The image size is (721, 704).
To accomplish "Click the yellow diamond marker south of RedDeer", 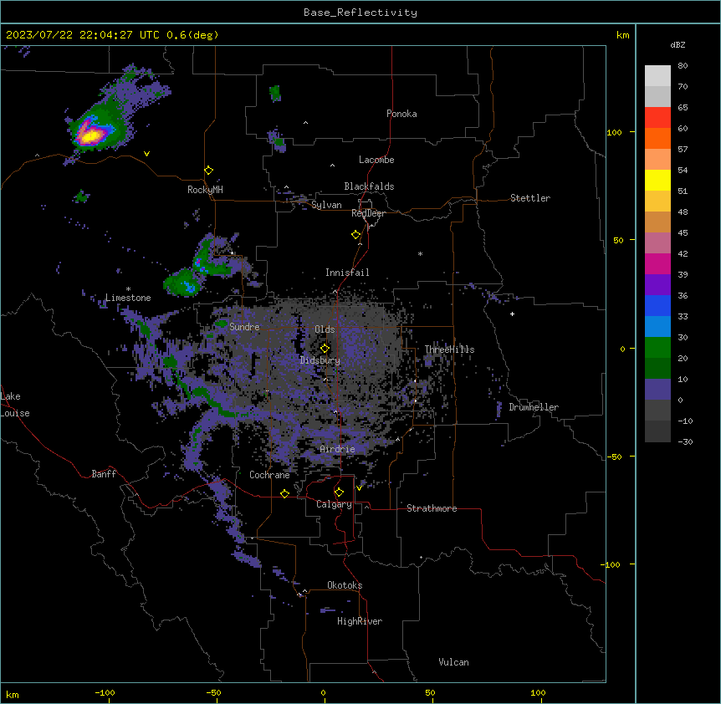I will pos(355,235).
